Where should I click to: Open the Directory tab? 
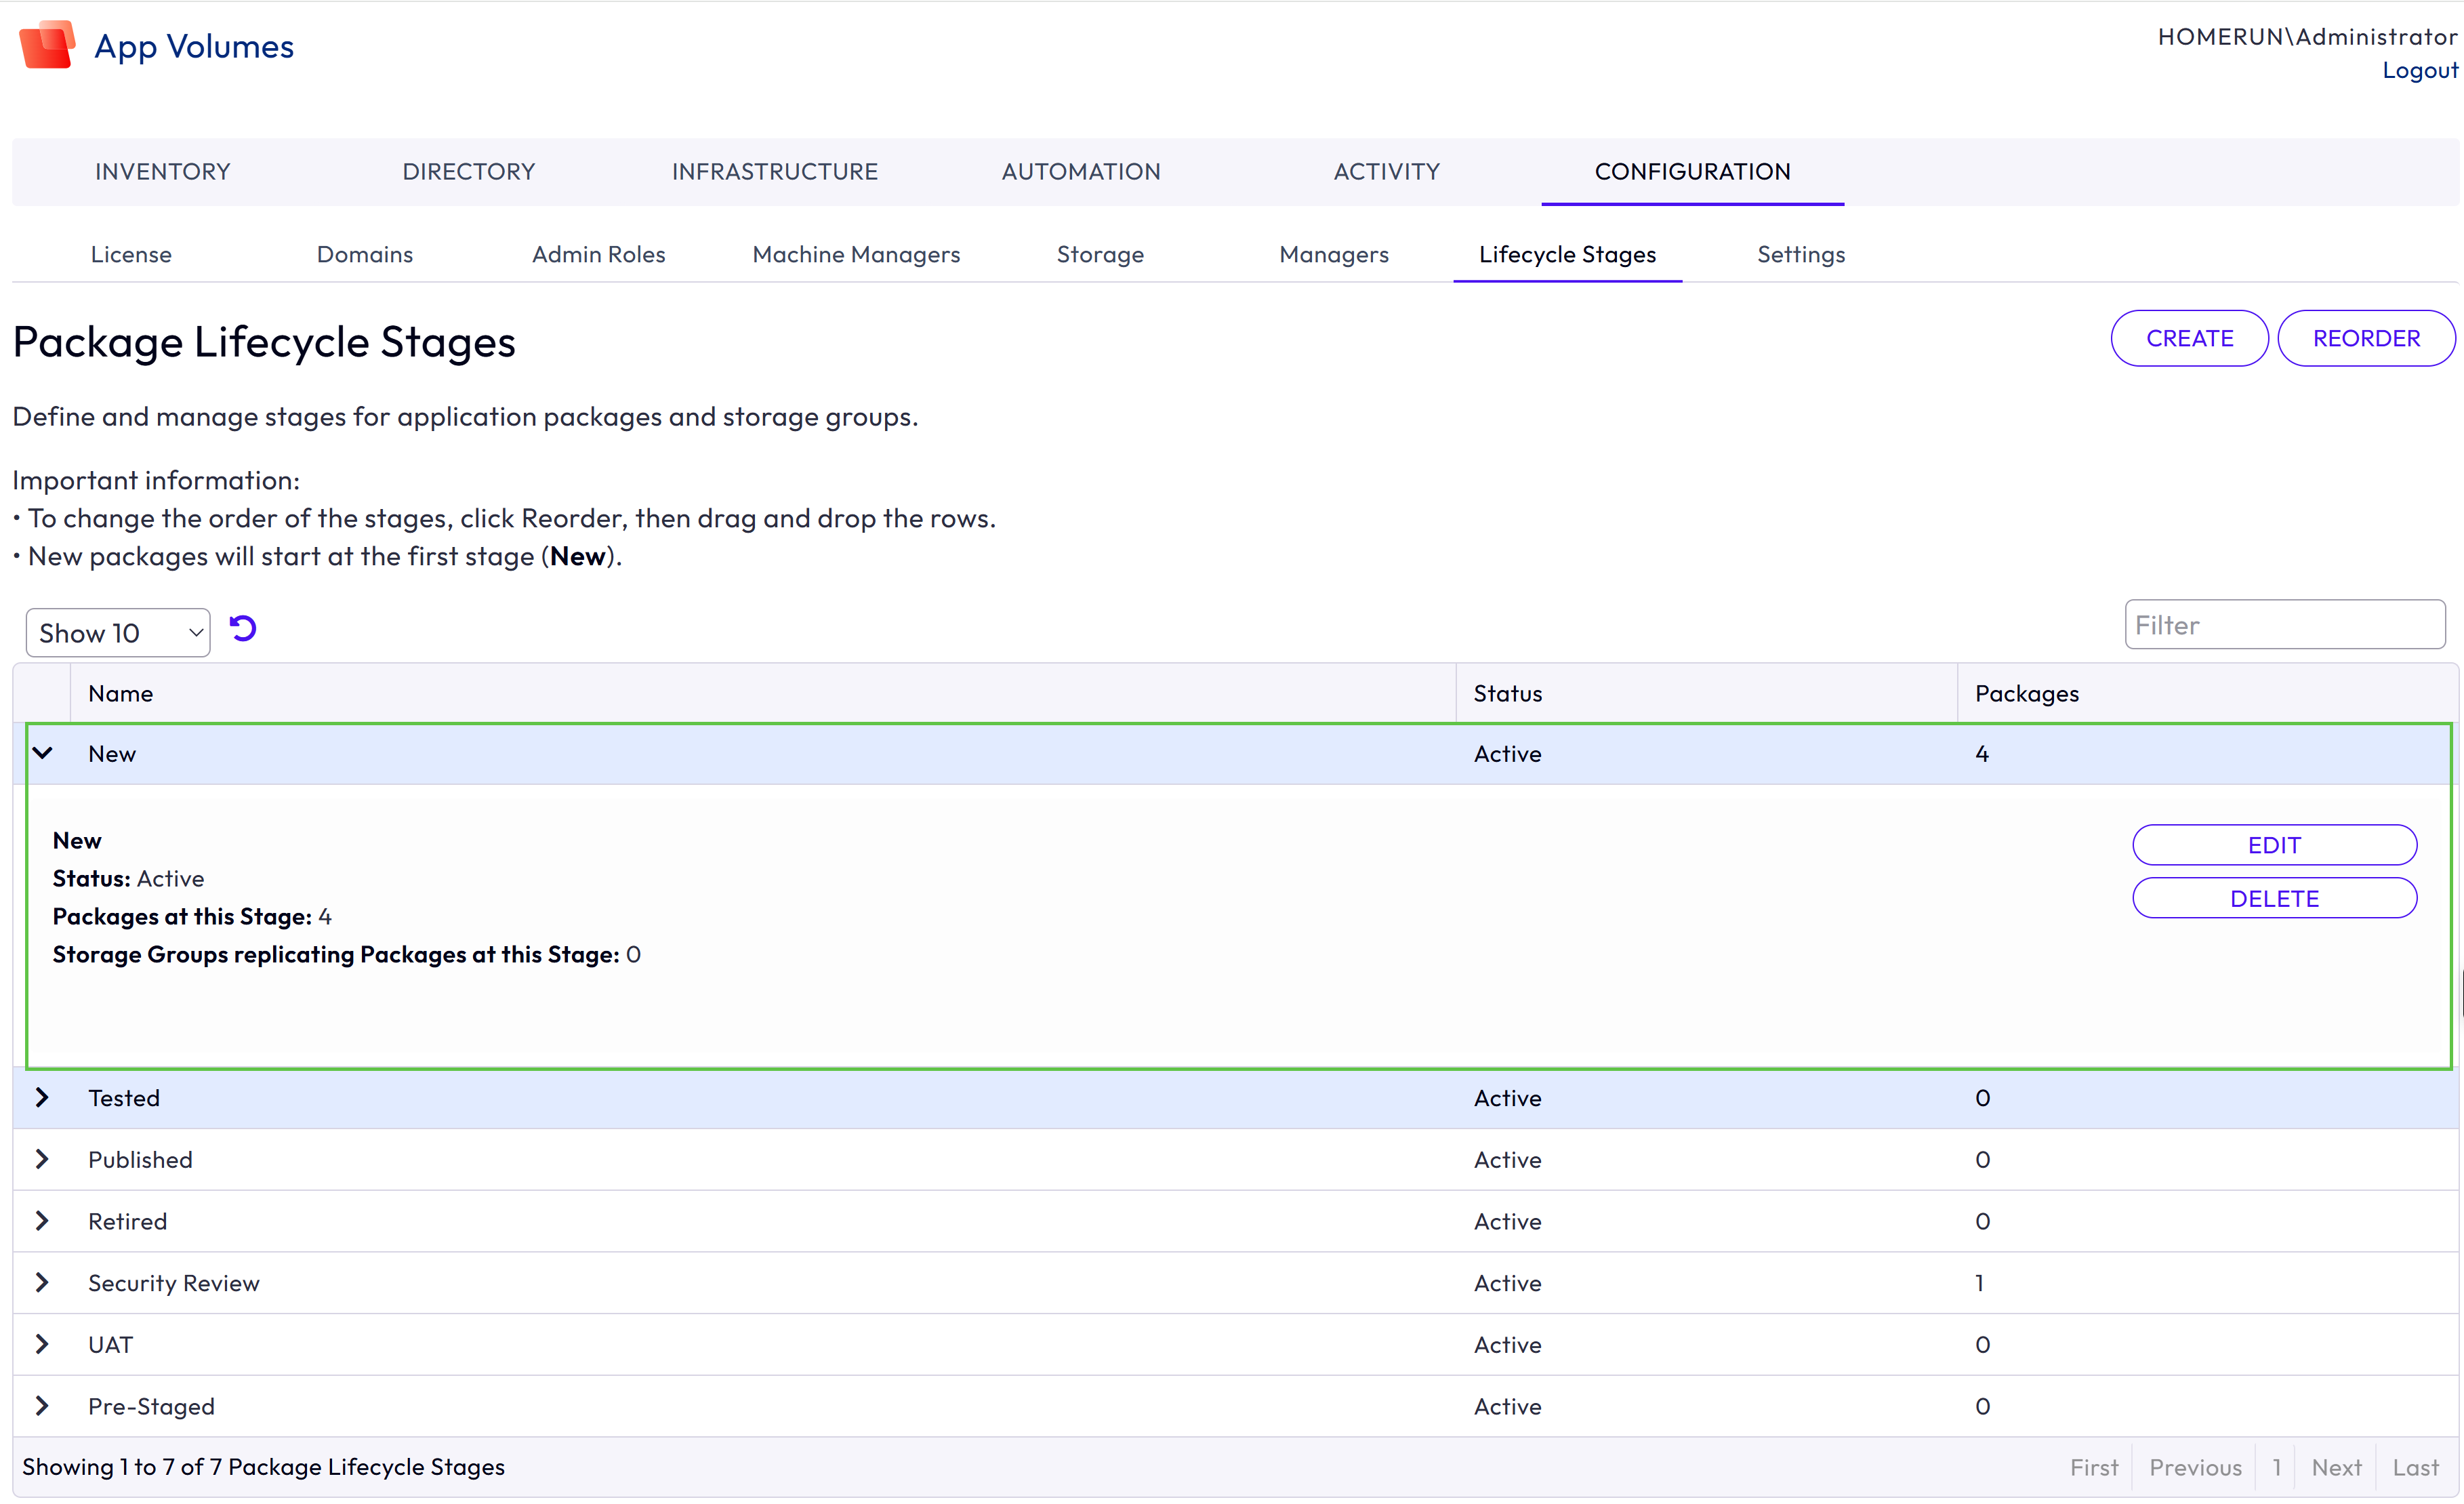click(469, 172)
